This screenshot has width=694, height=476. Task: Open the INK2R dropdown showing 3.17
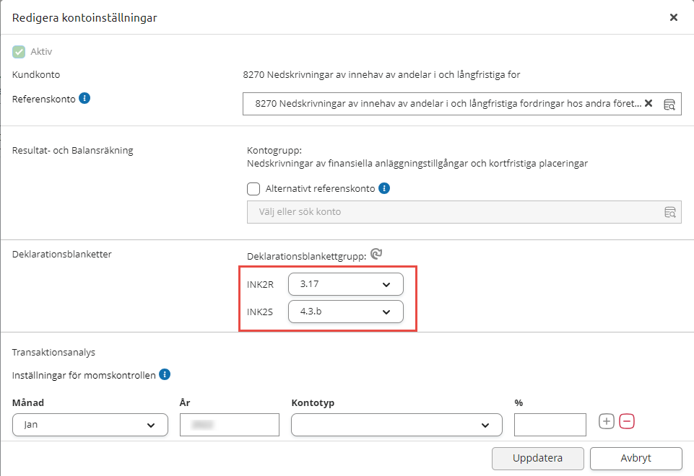coord(345,284)
